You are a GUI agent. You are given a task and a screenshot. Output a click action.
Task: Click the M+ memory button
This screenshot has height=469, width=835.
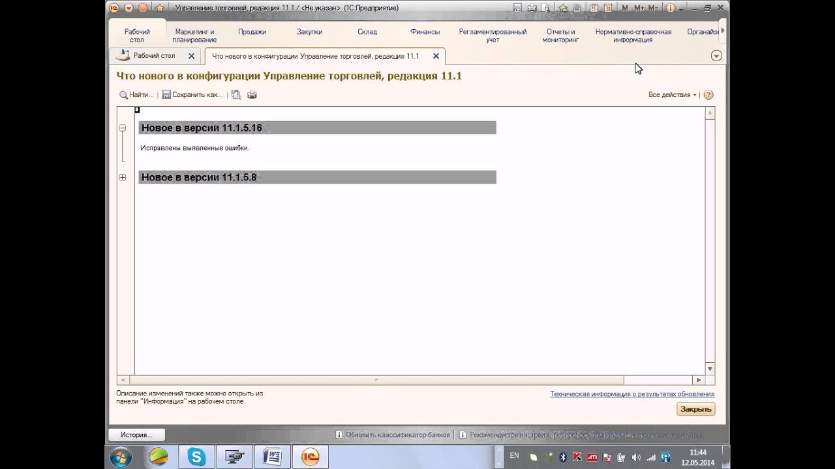(x=639, y=8)
